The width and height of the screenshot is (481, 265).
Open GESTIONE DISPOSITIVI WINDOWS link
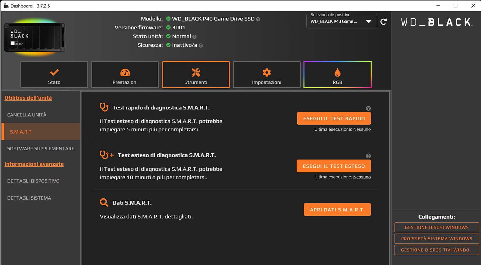click(437, 250)
